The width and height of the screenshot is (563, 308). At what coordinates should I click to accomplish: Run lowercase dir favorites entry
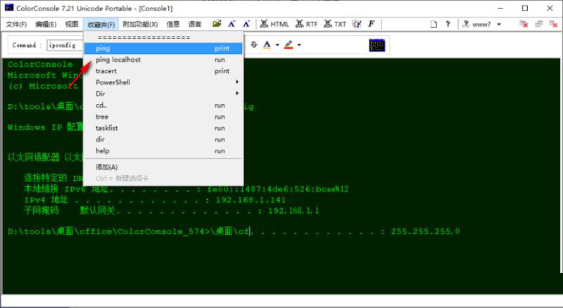(163, 139)
